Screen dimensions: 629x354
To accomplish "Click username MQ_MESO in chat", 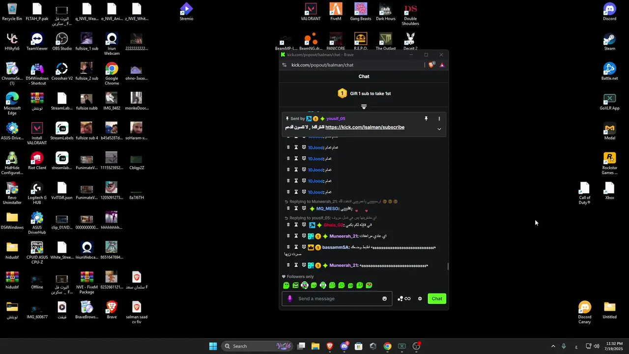I will click(327, 208).
